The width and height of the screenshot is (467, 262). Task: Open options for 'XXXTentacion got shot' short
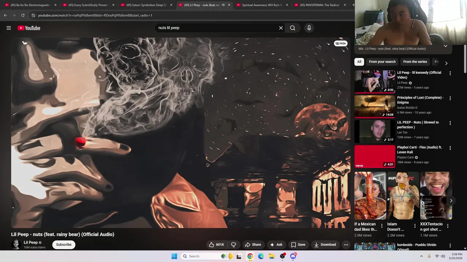[448, 226]
